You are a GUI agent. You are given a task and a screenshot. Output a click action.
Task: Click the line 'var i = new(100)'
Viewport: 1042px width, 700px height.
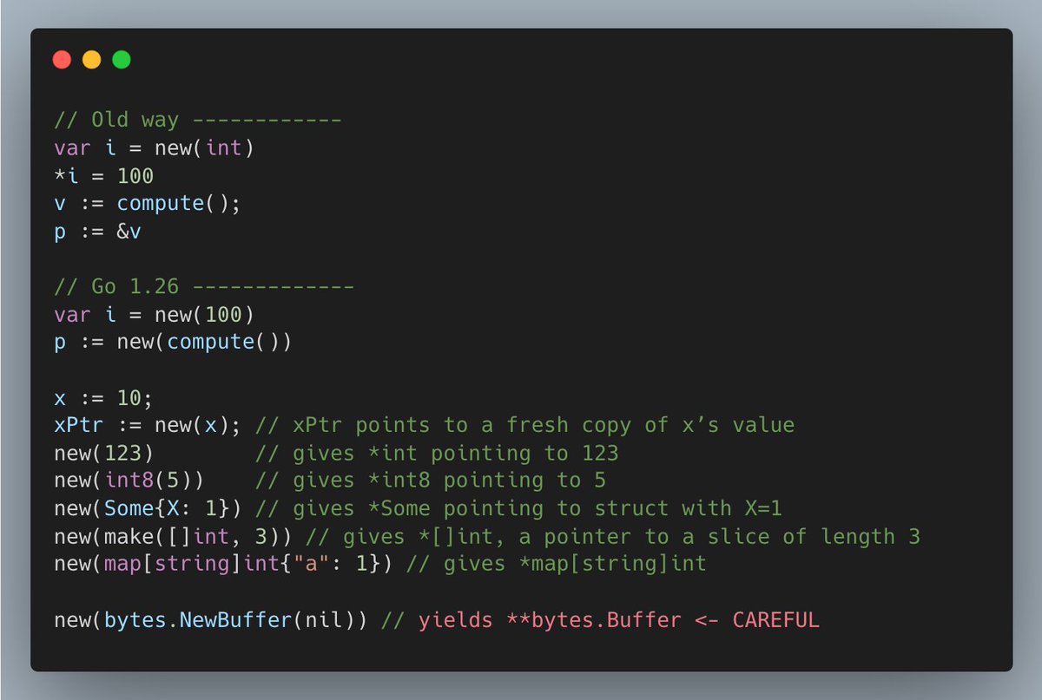pos(154,314)
